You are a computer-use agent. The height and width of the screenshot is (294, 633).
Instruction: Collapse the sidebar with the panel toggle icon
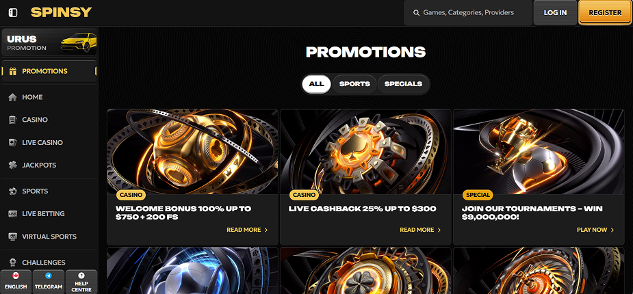pyautogui.click(x=13, y=12)
